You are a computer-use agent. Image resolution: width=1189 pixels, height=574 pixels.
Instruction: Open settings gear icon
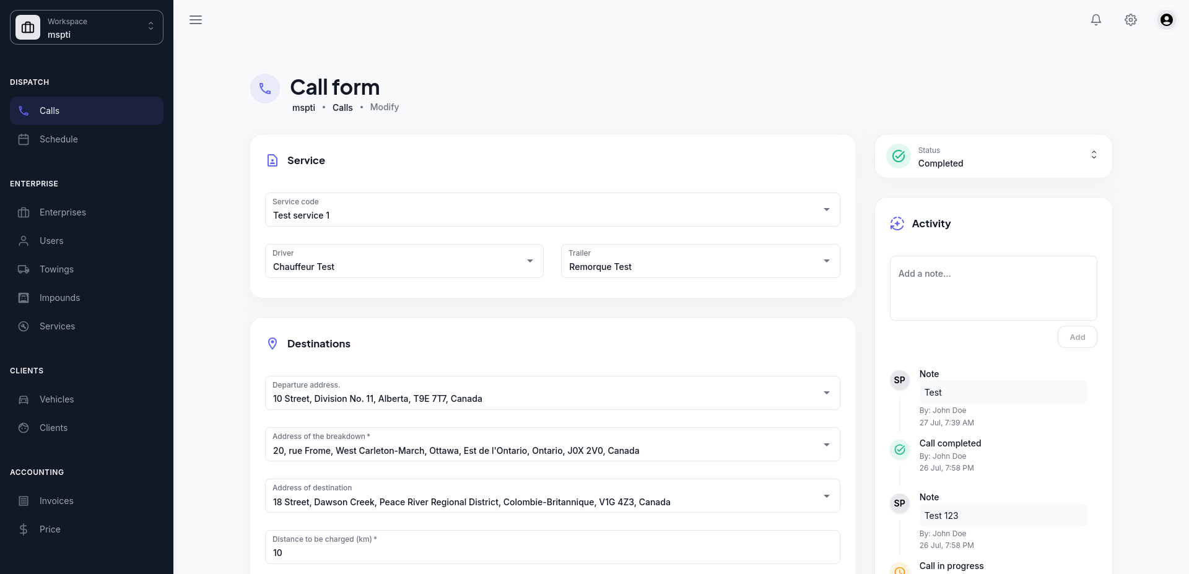[1131, 20]
